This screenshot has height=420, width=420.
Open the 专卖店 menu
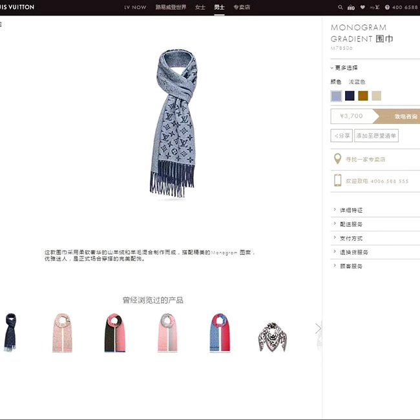[242, 7]
